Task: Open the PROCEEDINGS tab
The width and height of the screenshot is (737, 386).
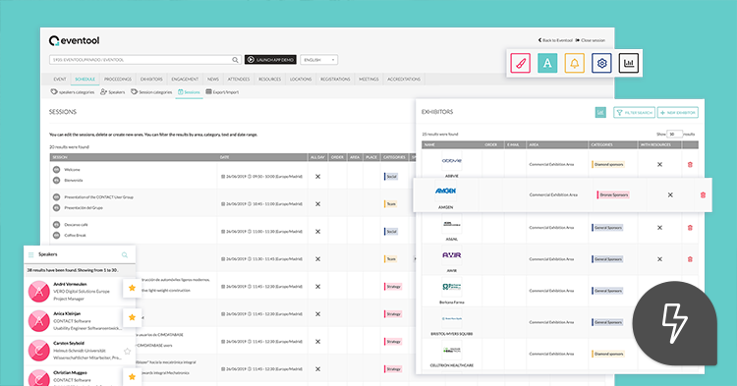Action: [x=118, y=80]
